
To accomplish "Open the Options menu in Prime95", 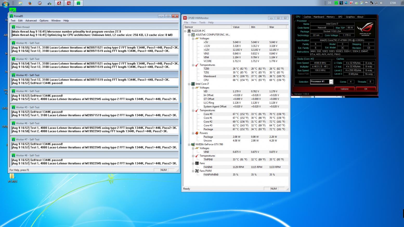I will click(44, 21).
